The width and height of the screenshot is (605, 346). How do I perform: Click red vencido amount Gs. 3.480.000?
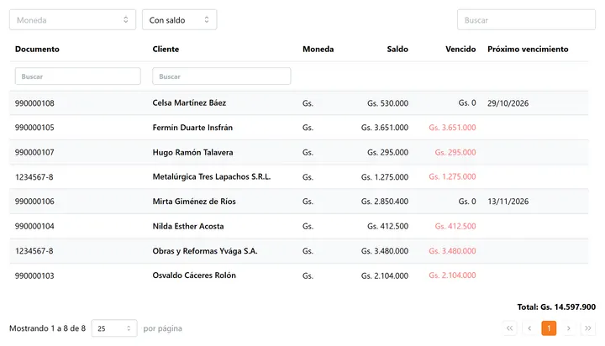tap(452, 251)
